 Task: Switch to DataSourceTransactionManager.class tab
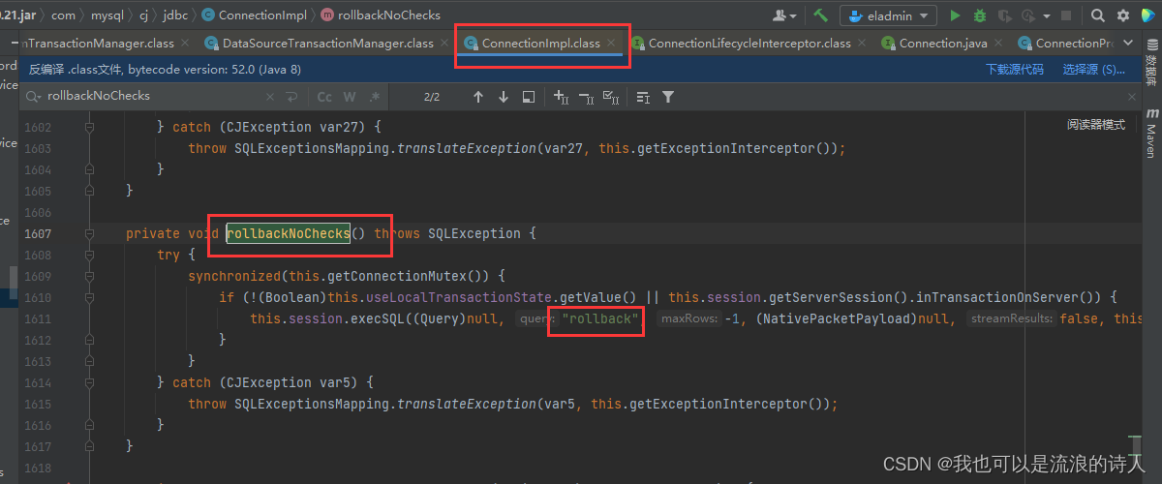[x=327, y=44]
